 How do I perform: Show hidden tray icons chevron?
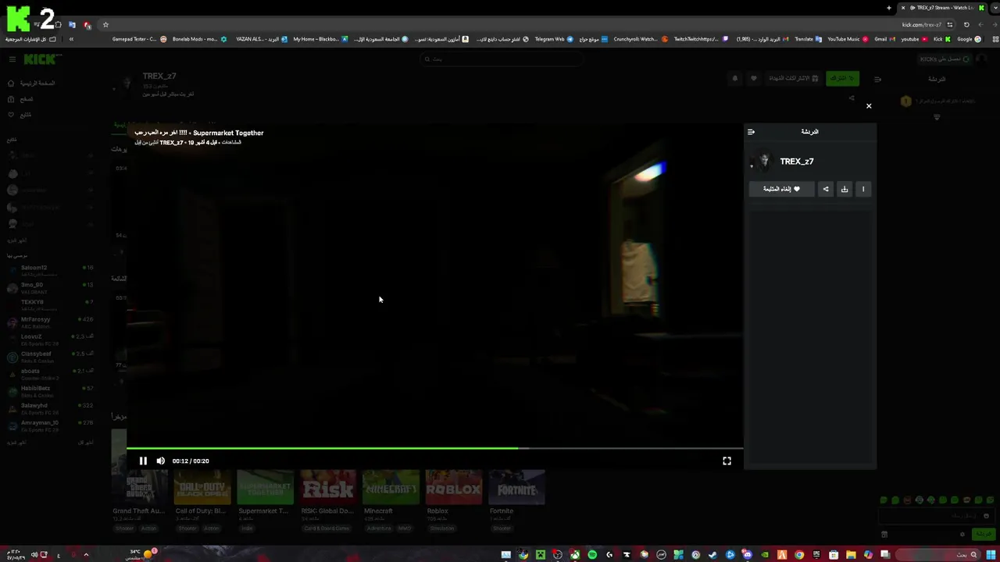point(86,555)
